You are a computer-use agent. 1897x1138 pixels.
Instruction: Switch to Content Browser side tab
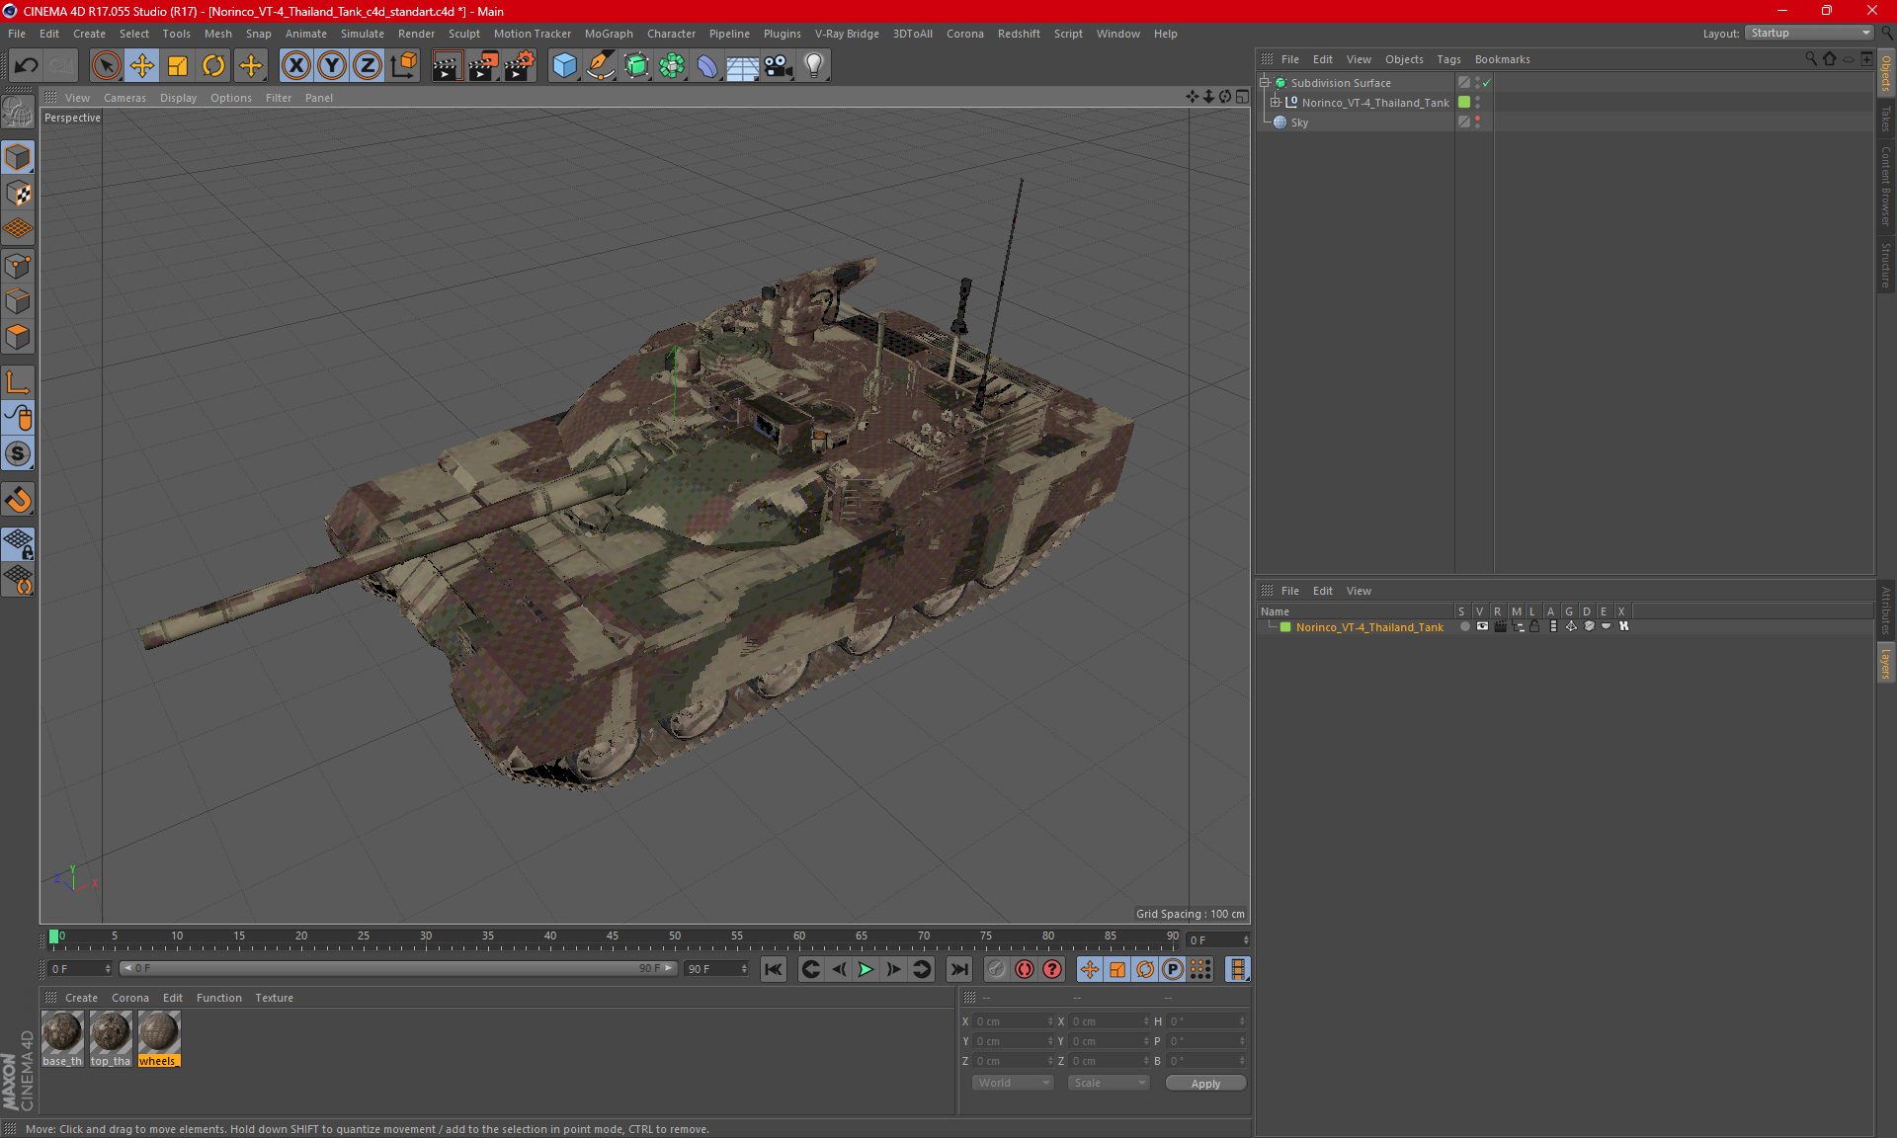pos(1885,186)
